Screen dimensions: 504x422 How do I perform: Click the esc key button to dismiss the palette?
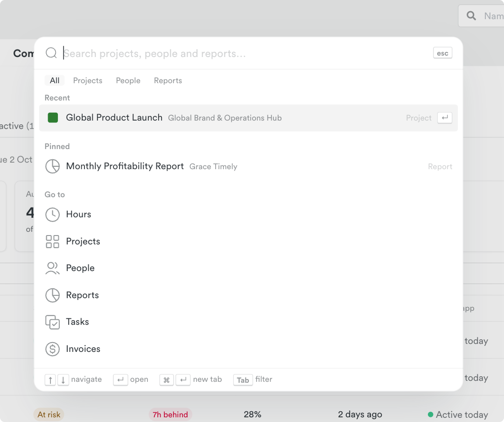(x=442, y=53)
